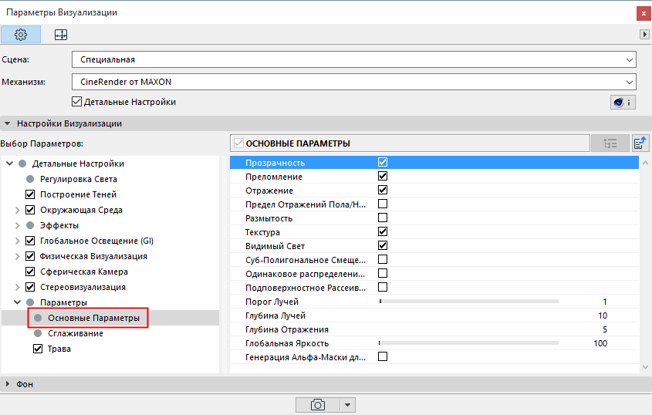Toggle Сферическая Камера checkbox
Image resolution: width=652 pixels, height=415 pixels.
pyautogui.click(x=30, y=272)
